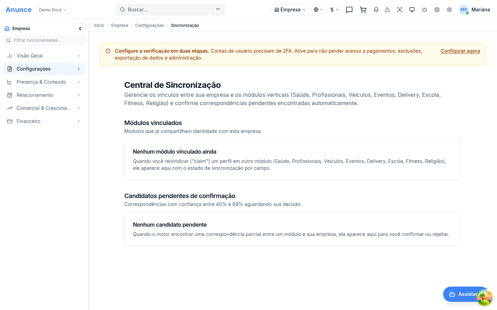Image resolution: width=497 pixels, height=310 pixels.
Task: Click the Relacionamento calendar icon
Action: tap(10, 95)
